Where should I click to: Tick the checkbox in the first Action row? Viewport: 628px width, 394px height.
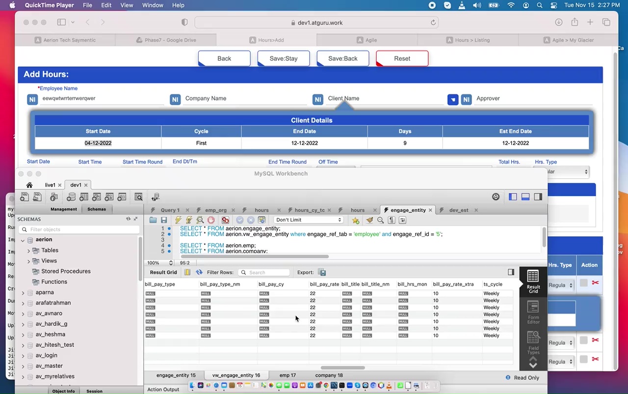point(583,283)
